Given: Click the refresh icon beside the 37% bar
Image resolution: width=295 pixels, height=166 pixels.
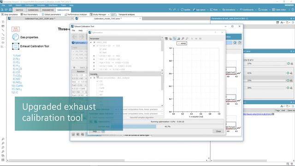Looking at the screenshot, I should [288, 64].
